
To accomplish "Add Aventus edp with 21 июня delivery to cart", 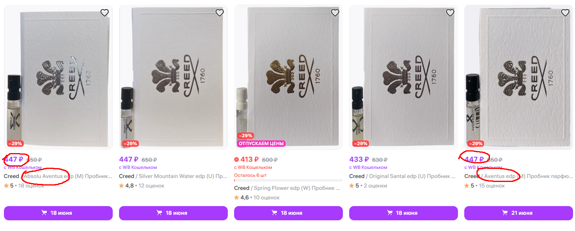I will [518, 213].
